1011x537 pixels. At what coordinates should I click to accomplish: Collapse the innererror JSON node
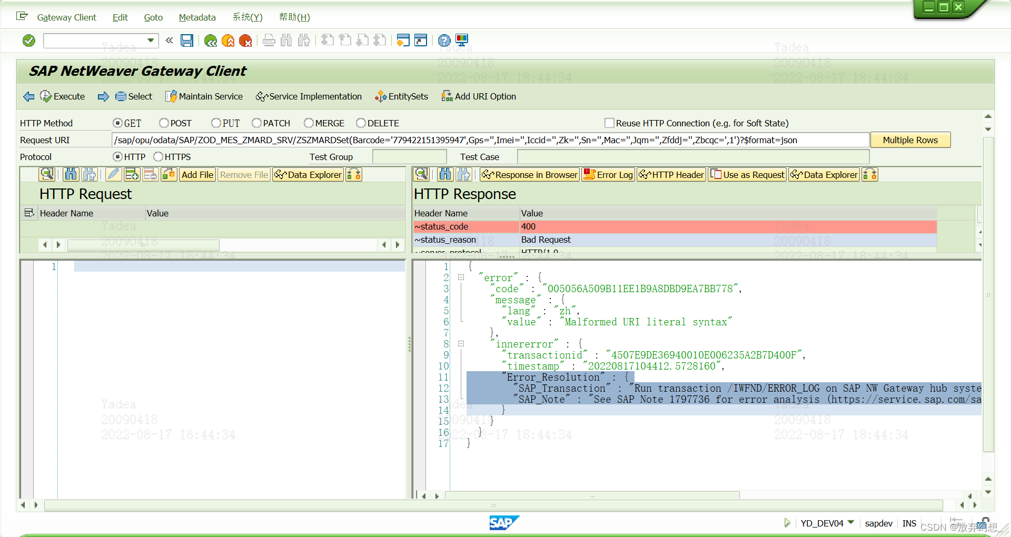click(461, 344)
